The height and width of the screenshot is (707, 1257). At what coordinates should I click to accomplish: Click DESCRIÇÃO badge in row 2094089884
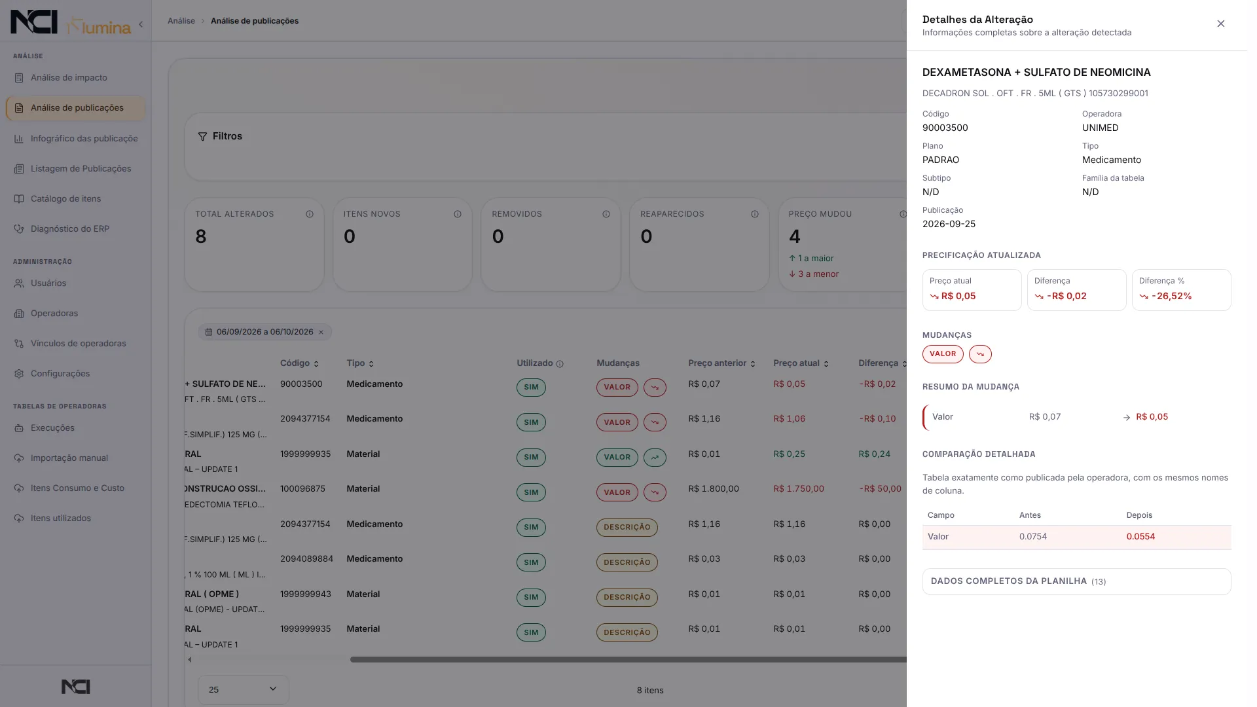(x=627, y=562)
